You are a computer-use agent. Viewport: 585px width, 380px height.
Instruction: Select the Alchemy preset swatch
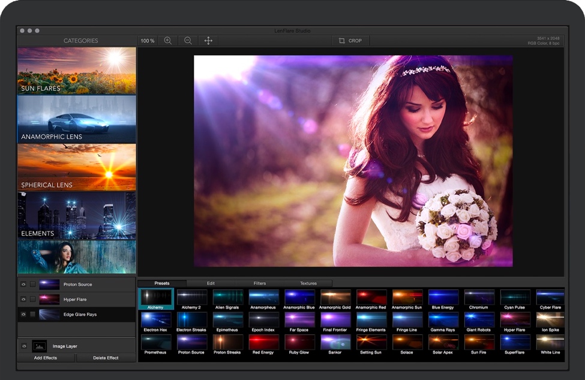click(x=156, y=298)
